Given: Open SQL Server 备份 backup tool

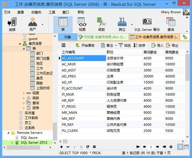Looking at the screenshot, I should pos(147,24).
